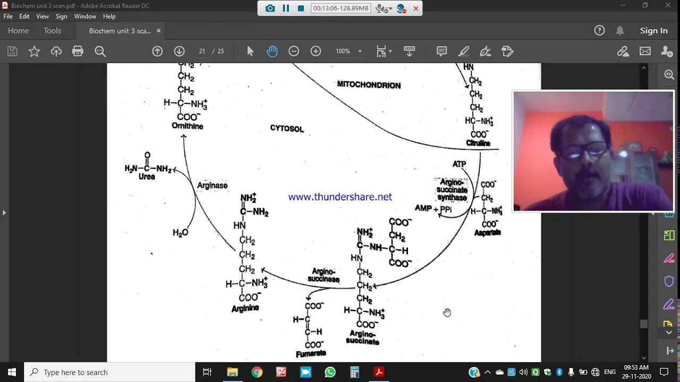This screenshot has width=680, height=382.
Task: Open the Windows Start menu
Action: [12, 372]
